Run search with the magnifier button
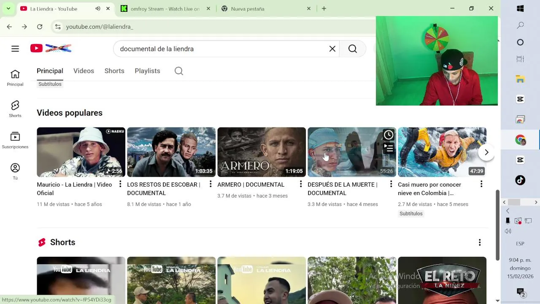 (x=353, y=49)
